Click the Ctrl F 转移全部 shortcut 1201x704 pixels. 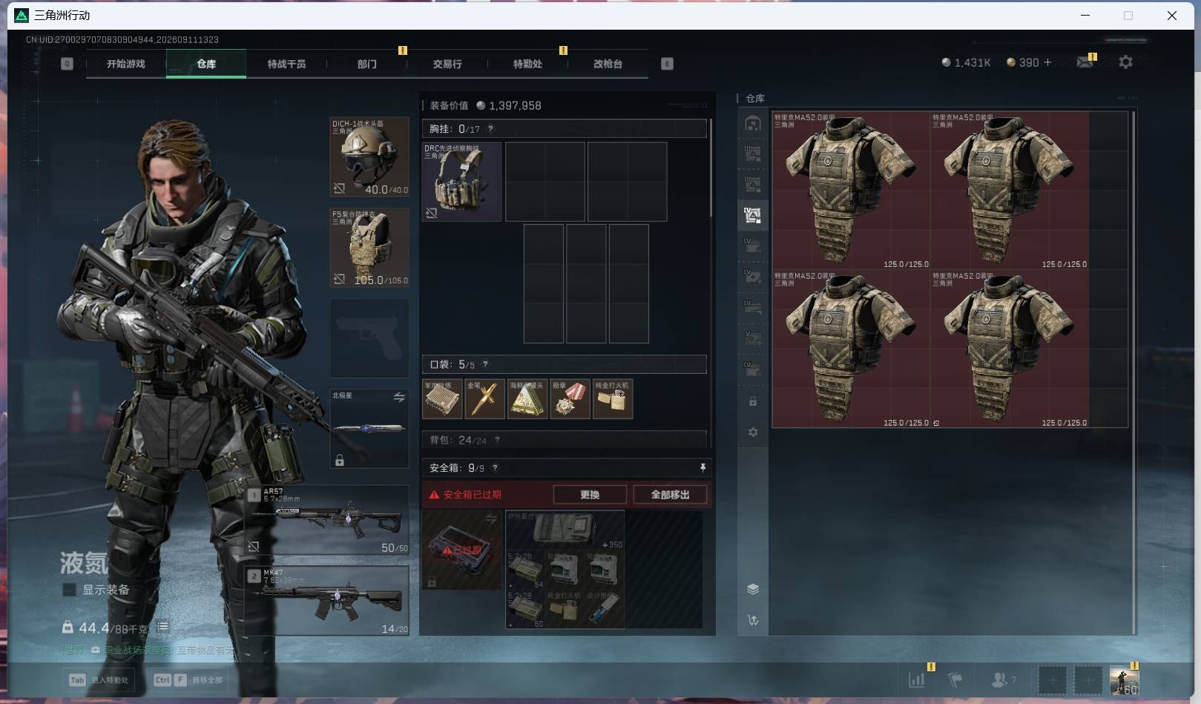[188, 680]
